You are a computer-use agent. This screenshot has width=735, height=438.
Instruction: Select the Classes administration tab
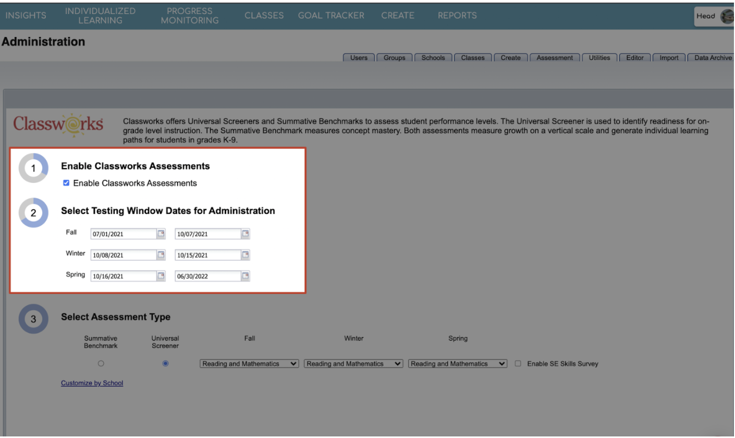click(473, 58)
